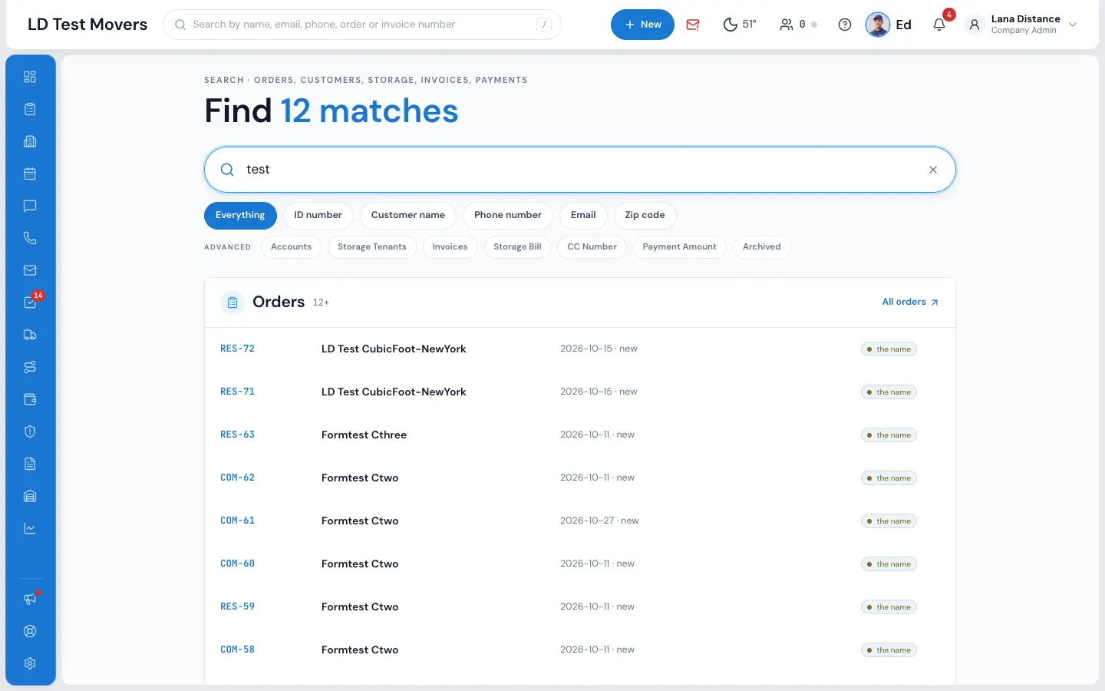Open the help question mark icon
This screenshot has height=691, width=1105.
[x=845, y=25]
